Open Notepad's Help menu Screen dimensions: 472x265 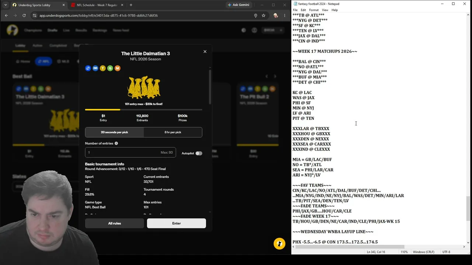pos(334,10)
